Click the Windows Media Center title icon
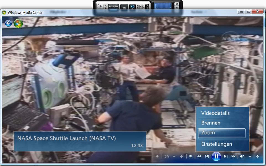The width and height of the screenshot is (266, 166). pos(4,12)
